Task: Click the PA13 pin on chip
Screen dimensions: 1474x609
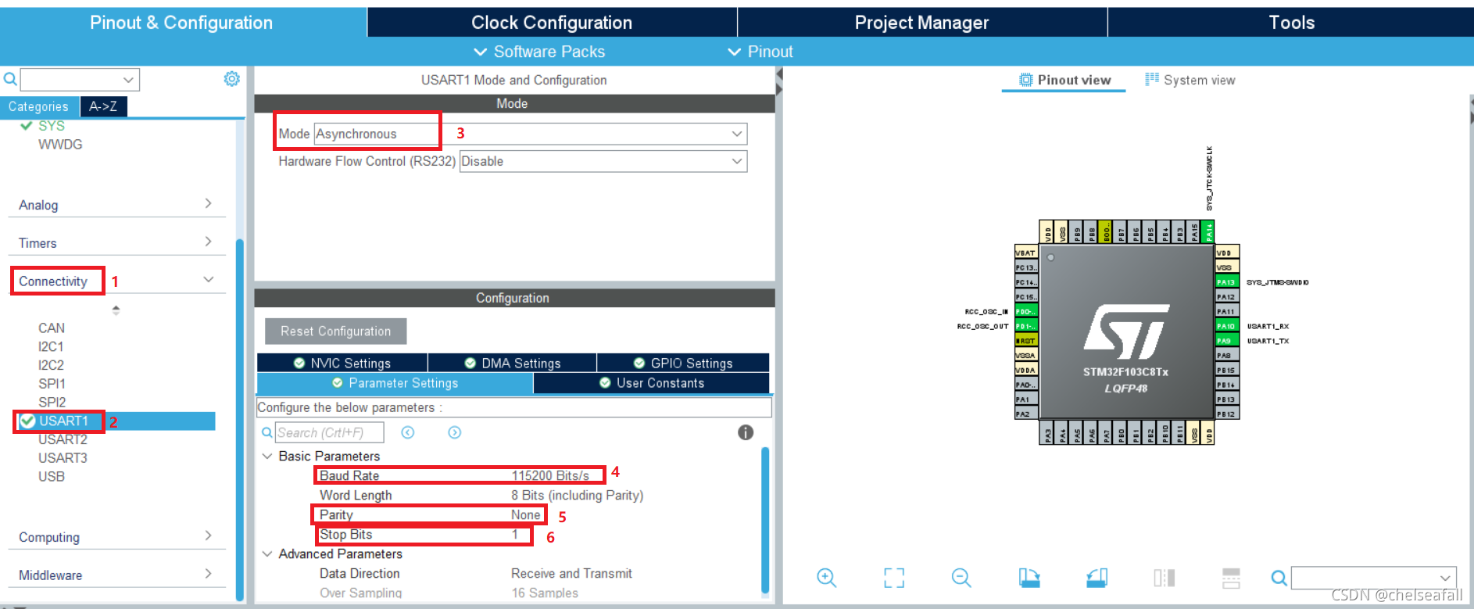Action: 1226,282
